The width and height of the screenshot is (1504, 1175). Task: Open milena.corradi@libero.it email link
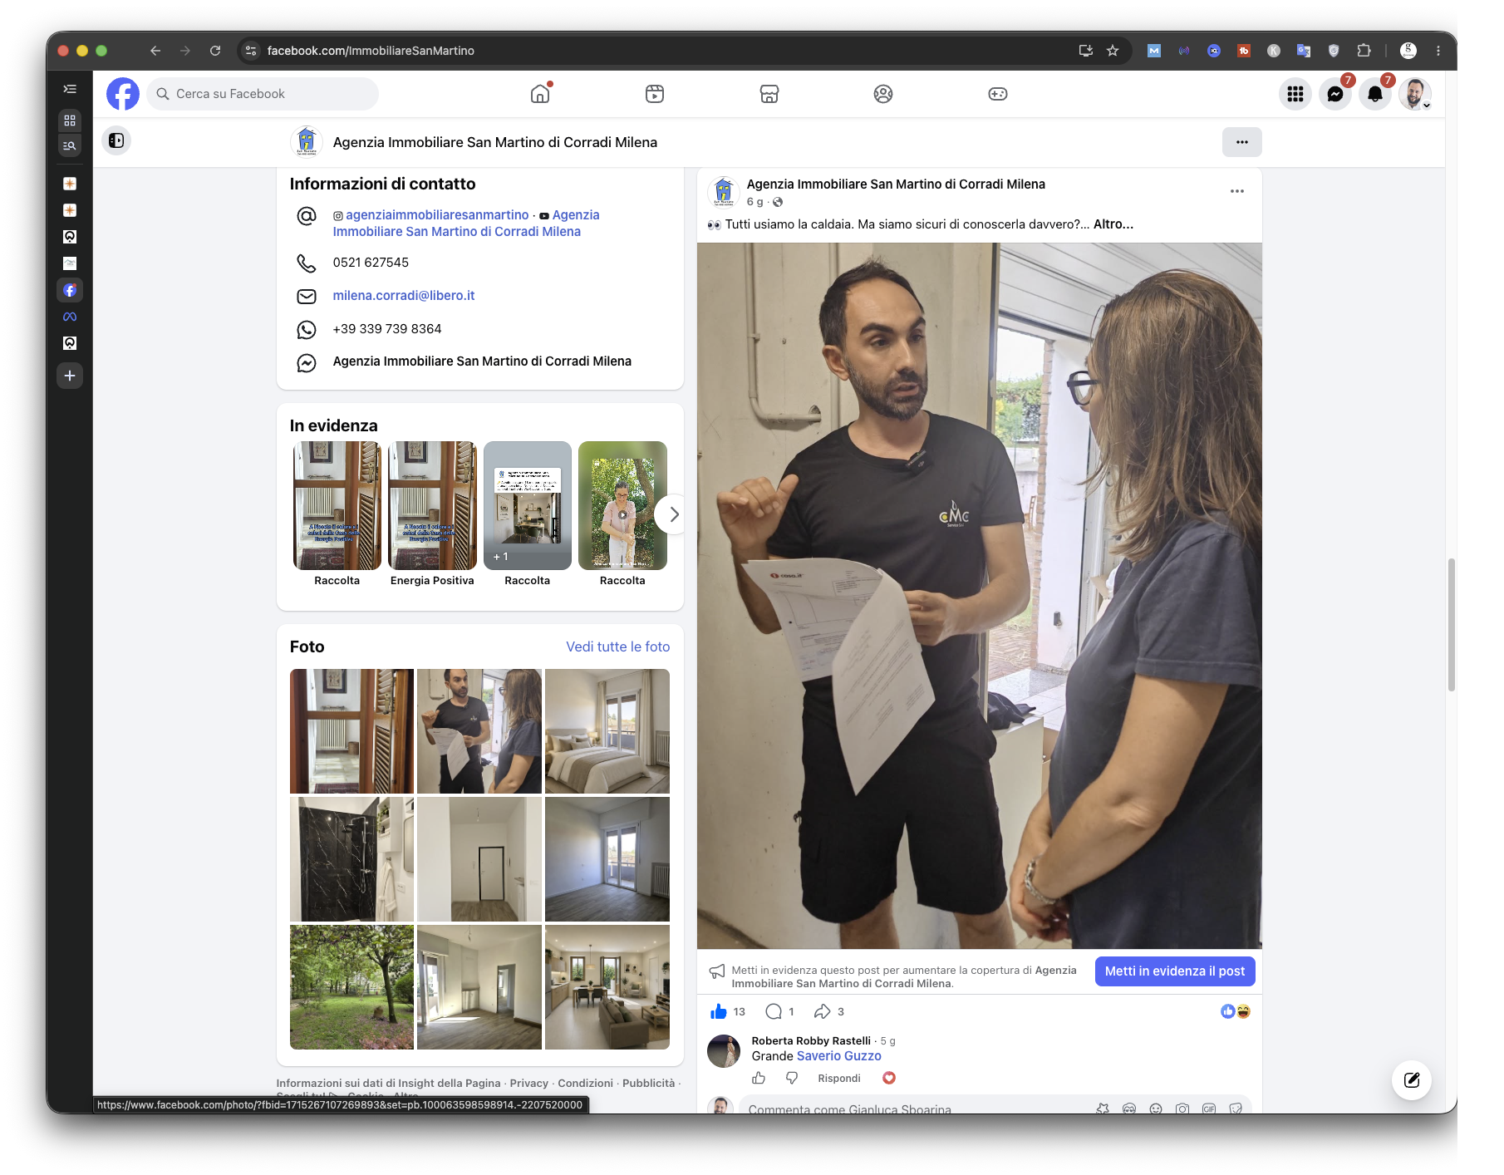(x=404, y=296)
